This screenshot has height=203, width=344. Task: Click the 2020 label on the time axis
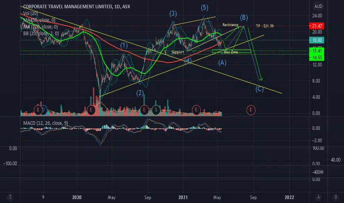pos(77,197)
